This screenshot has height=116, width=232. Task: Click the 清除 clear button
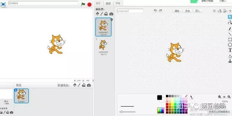177,11
